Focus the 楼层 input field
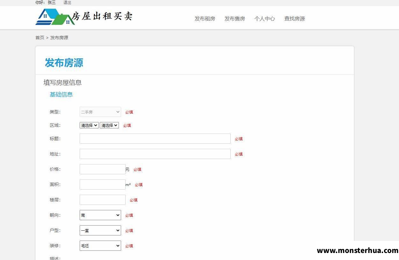Image resolution: width=399 pixels, height=260 pixels. click(103, 200)
